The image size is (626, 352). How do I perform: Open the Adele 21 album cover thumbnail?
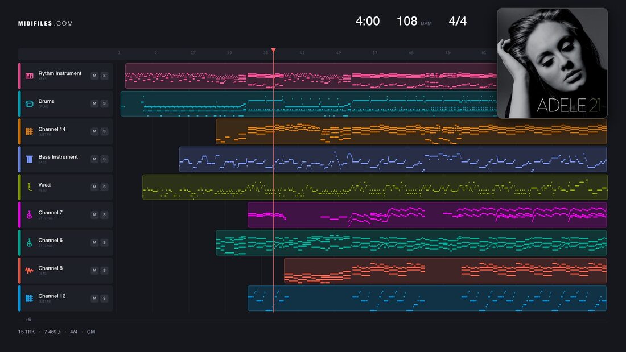552,63
